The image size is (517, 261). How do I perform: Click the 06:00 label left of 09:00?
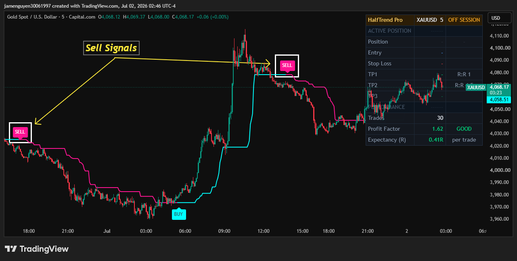tap(185, 231)
